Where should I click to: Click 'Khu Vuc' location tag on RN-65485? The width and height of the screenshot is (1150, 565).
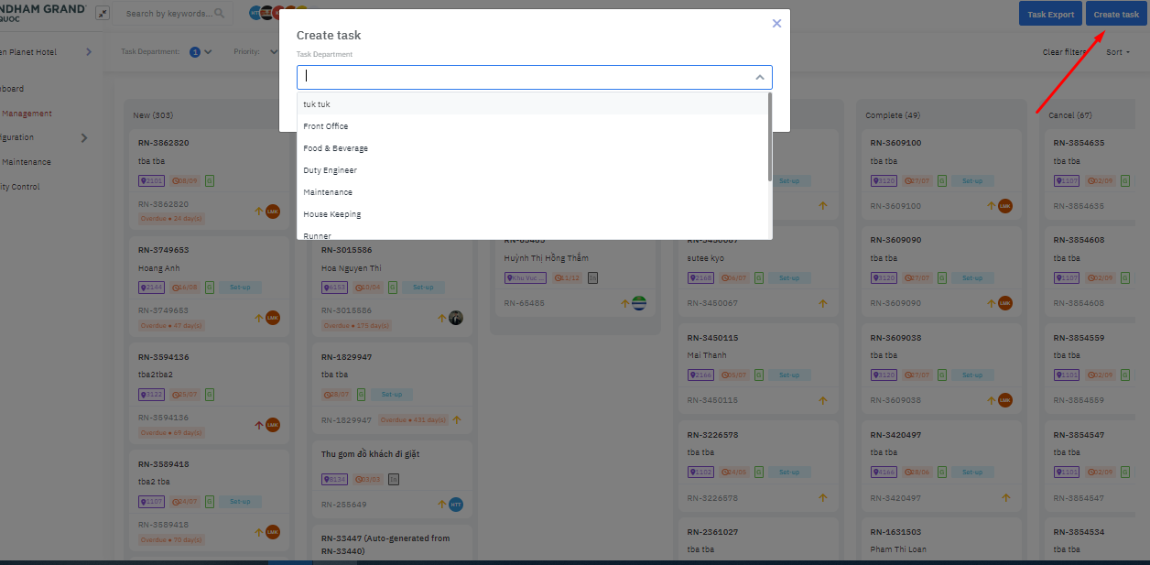526,277
